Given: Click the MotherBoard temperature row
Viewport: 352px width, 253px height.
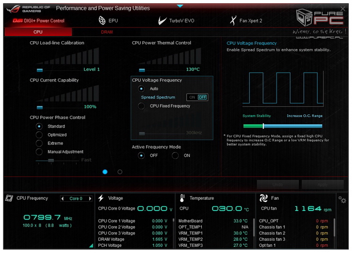Looking at the screenshot, I should click(x=213, y=221).
